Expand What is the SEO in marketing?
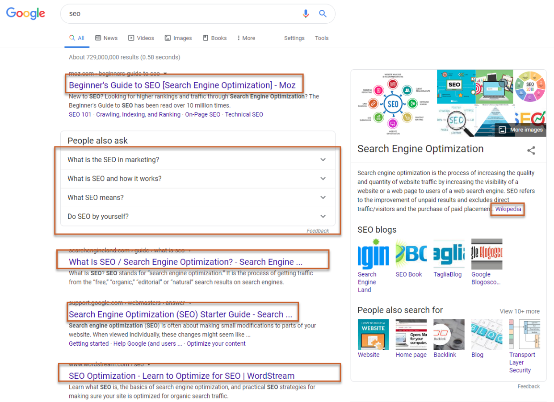554x402 pixels. [197, 159]
